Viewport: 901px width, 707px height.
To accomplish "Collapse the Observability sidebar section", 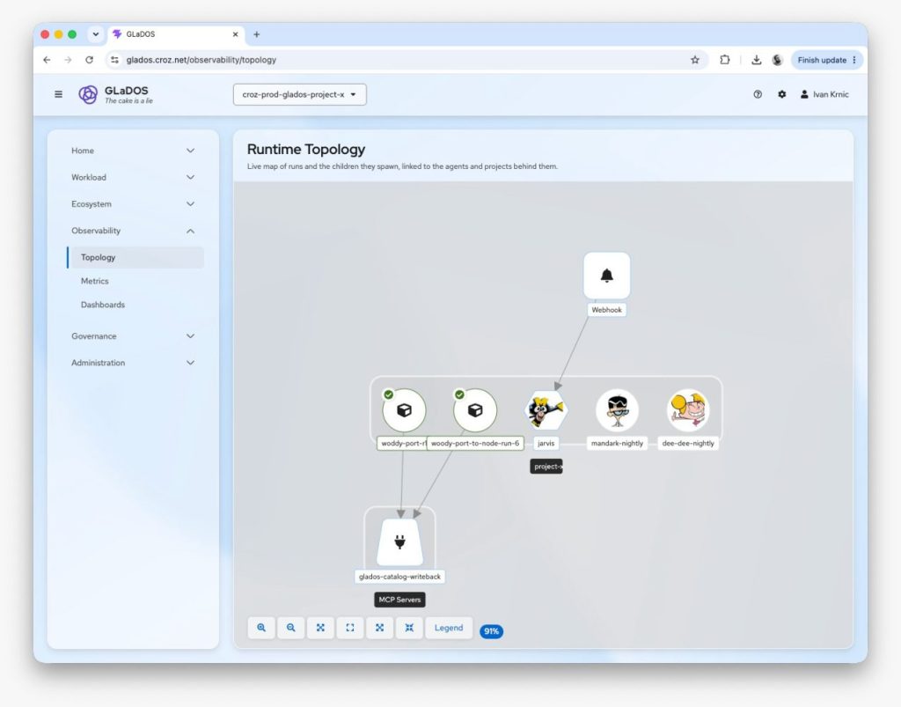I will (133, 231).
